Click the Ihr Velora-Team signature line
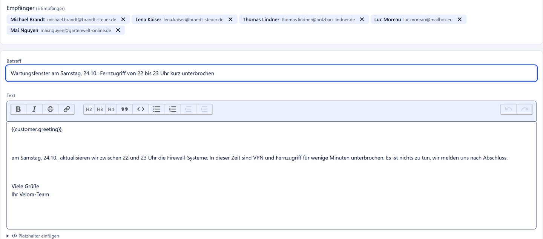This screenshot has width=543, height=239. coord(30,195)
